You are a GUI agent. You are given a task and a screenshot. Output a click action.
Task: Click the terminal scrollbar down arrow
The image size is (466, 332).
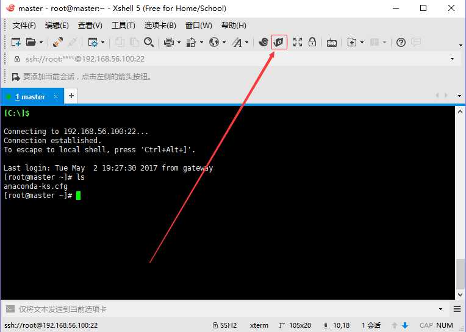click(x=460, y=295)
